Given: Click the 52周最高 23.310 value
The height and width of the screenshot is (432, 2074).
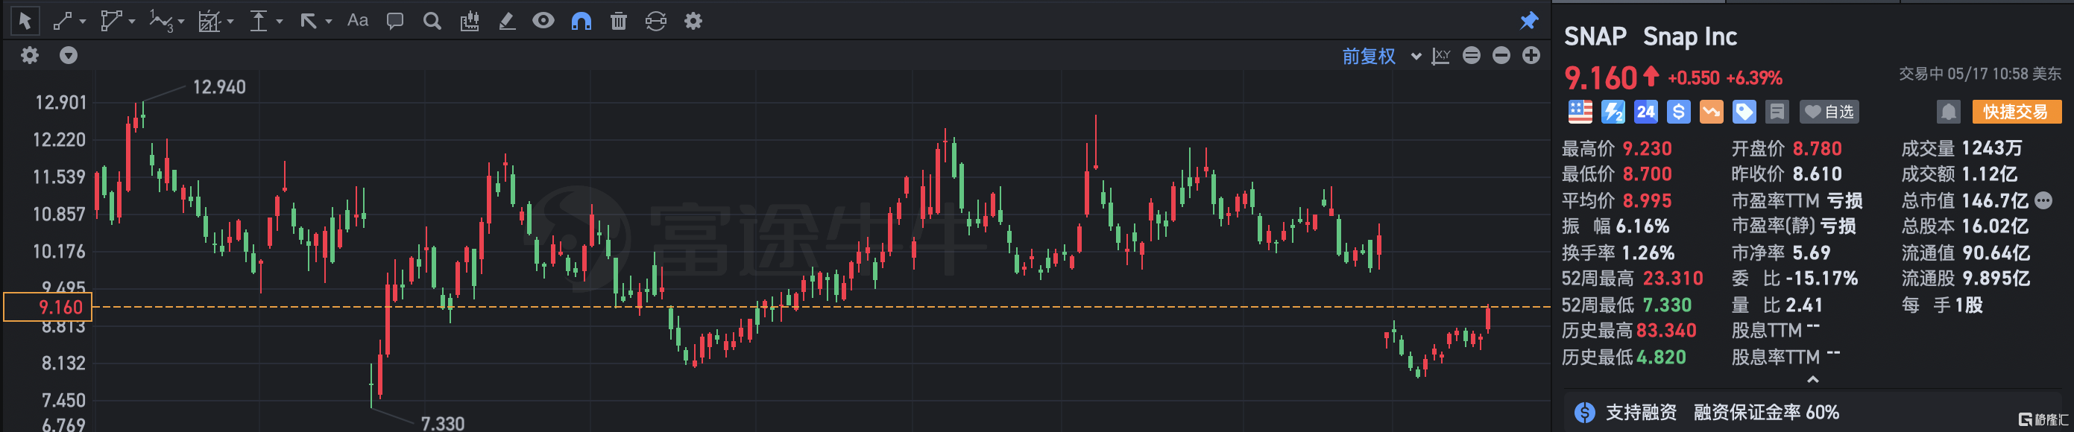Looking at the screenshot, I should (1672, 279).
